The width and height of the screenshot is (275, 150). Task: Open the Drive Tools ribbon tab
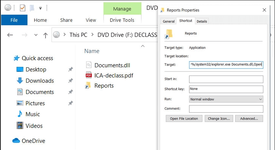(x=122, y=20)
